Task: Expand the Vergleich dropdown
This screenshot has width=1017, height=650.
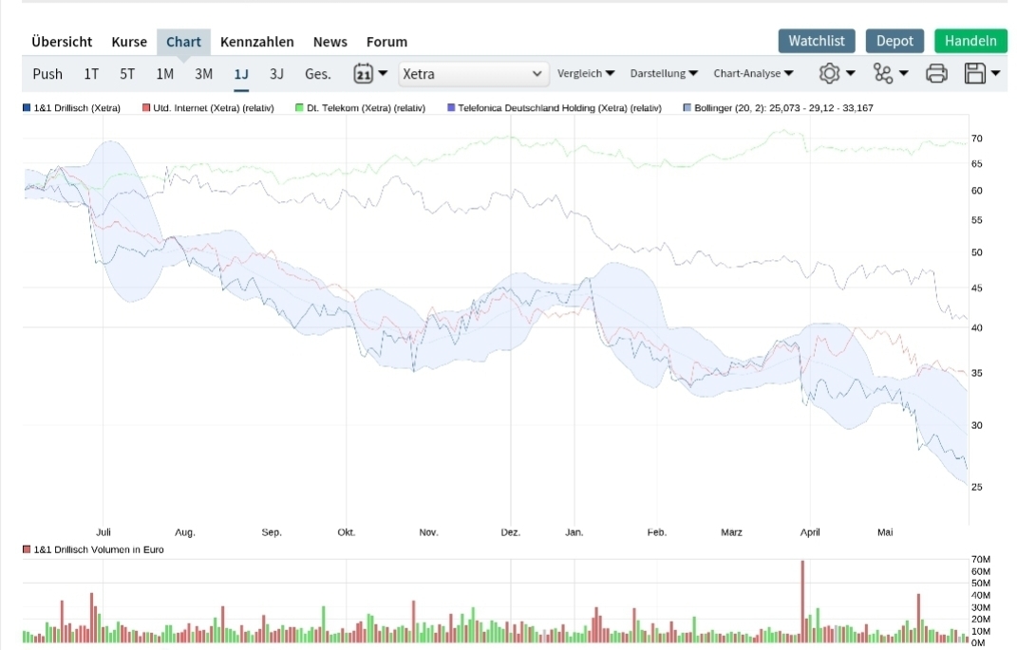Action: pos(586,73)
